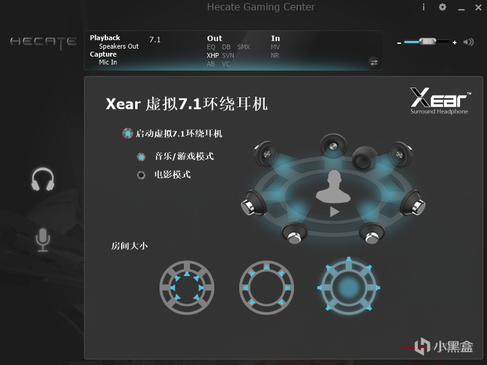Increase volume with the plus button
This screenshot has height=365, width=487.
click(x=455, y=43)
